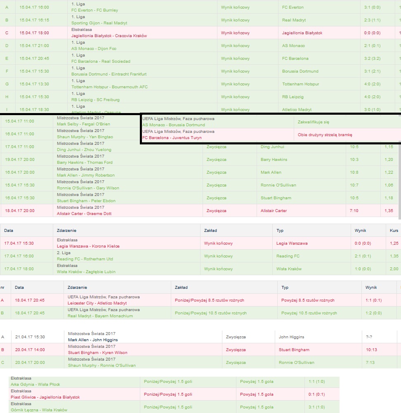Click the result 1:0 (0:0)
Viewport: 401px width, 413px height.
363,269
